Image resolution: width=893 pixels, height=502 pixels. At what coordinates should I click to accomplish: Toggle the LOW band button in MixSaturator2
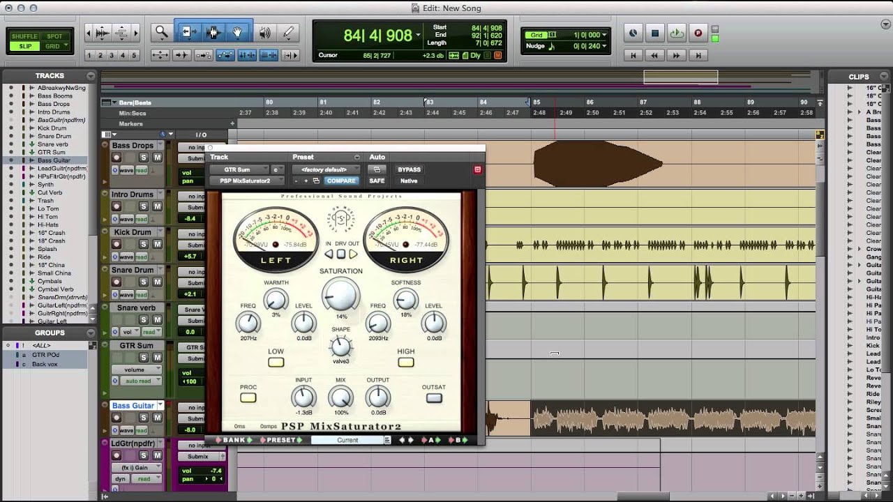tap(276, 362)
